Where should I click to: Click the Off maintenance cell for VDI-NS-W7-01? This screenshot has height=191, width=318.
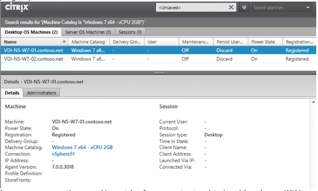click(x=185, y=50)
